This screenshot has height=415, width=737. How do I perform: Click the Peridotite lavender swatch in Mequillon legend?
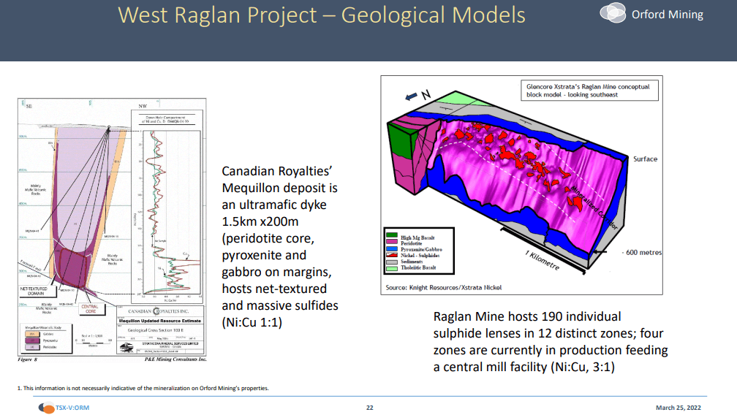click(32, 347)
